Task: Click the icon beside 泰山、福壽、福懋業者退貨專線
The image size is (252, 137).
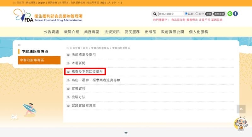Action: (x=68, y=80)
